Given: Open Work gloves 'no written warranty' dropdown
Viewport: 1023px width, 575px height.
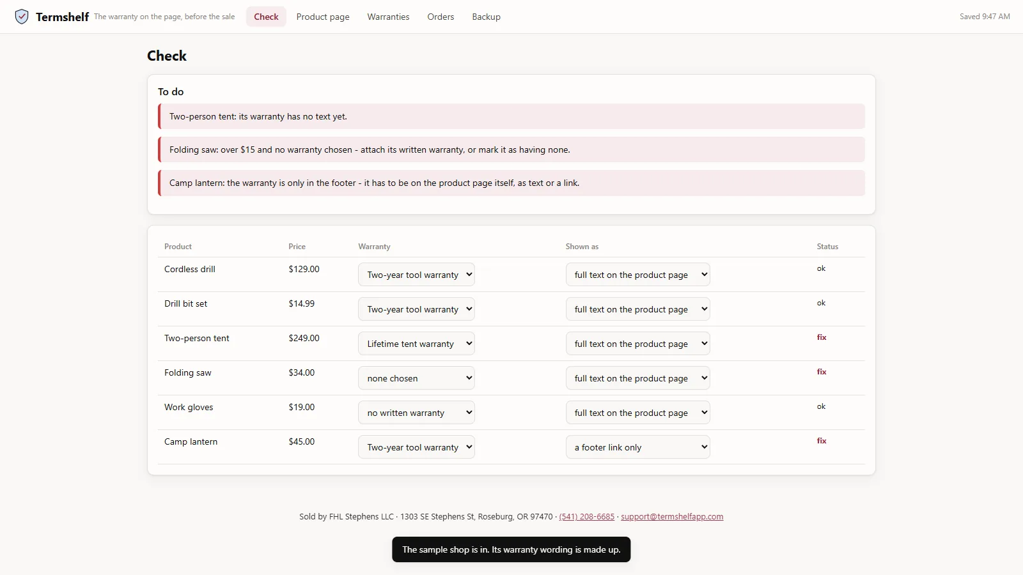Looking at the screenshot, I should [416, 413].
